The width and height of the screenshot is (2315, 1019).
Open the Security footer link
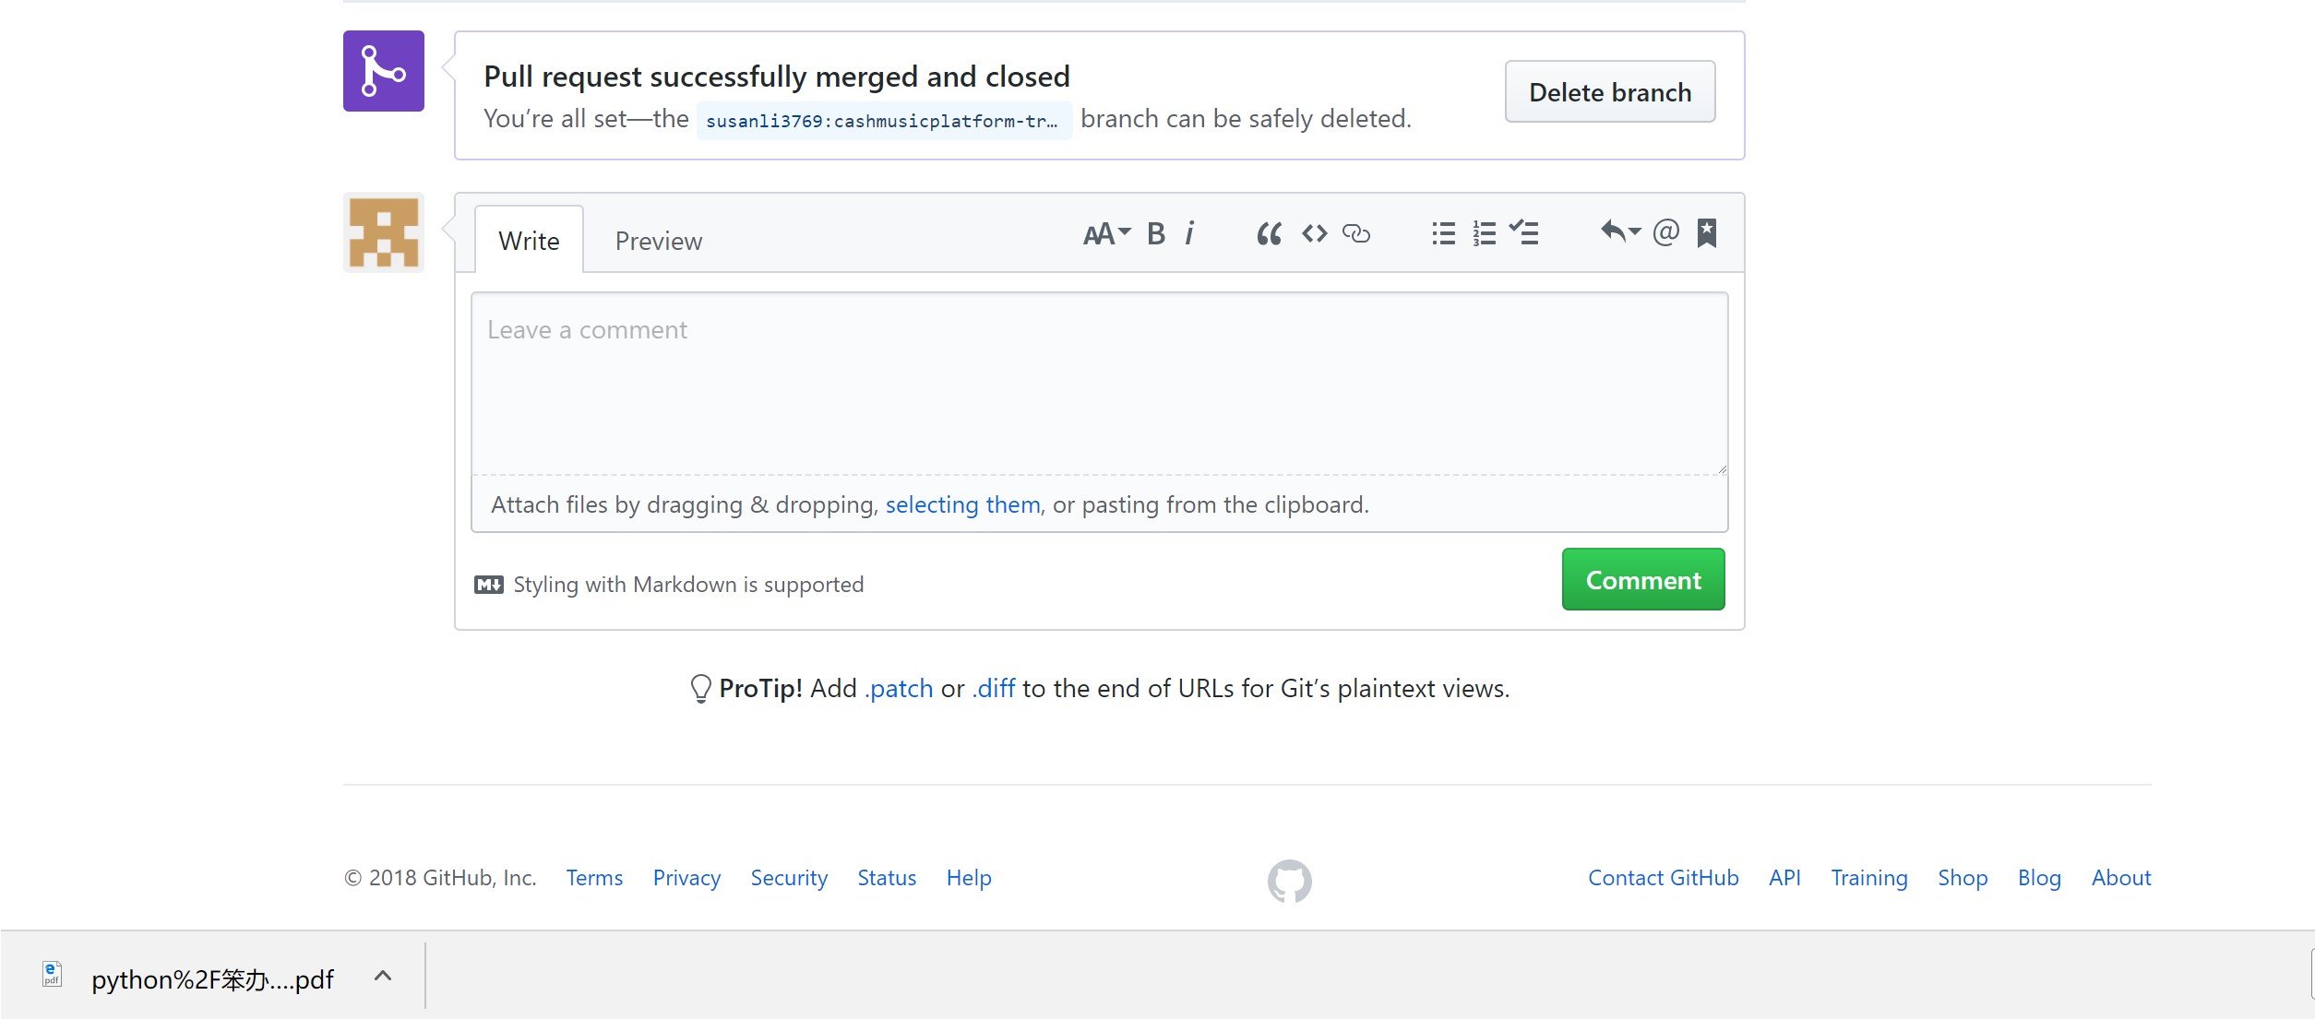789,878
